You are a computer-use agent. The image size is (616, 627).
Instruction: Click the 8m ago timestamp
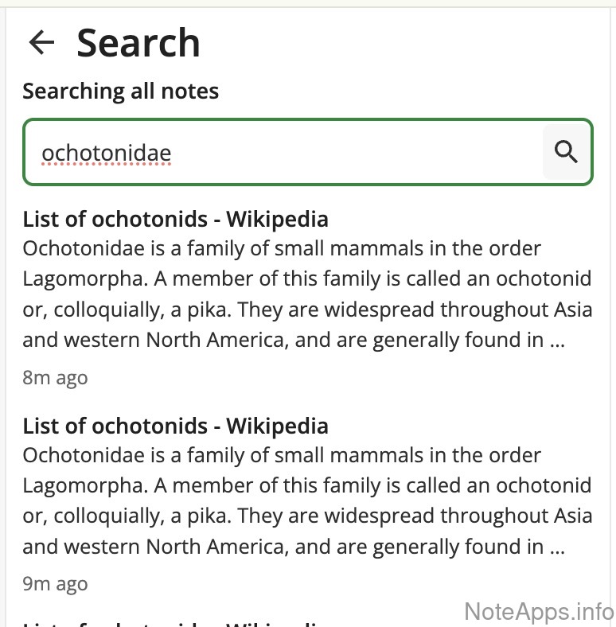point(55,377)
